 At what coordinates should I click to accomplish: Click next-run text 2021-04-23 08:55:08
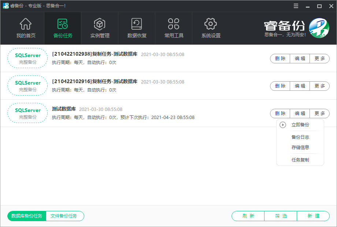173,118
